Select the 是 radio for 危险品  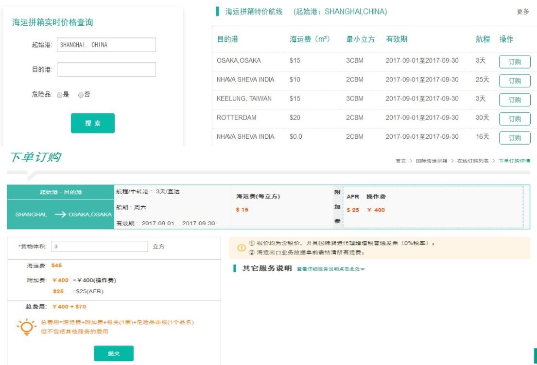point(60,95)
